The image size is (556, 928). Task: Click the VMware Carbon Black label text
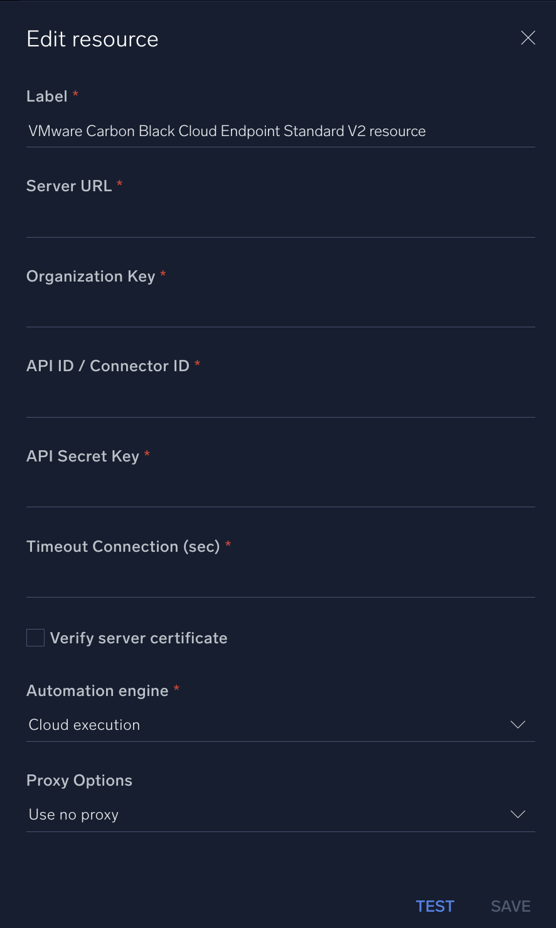[226, 131]
